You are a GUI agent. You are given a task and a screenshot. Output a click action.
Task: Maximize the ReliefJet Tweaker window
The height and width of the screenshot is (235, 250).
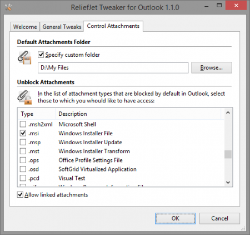click(219, 6)
